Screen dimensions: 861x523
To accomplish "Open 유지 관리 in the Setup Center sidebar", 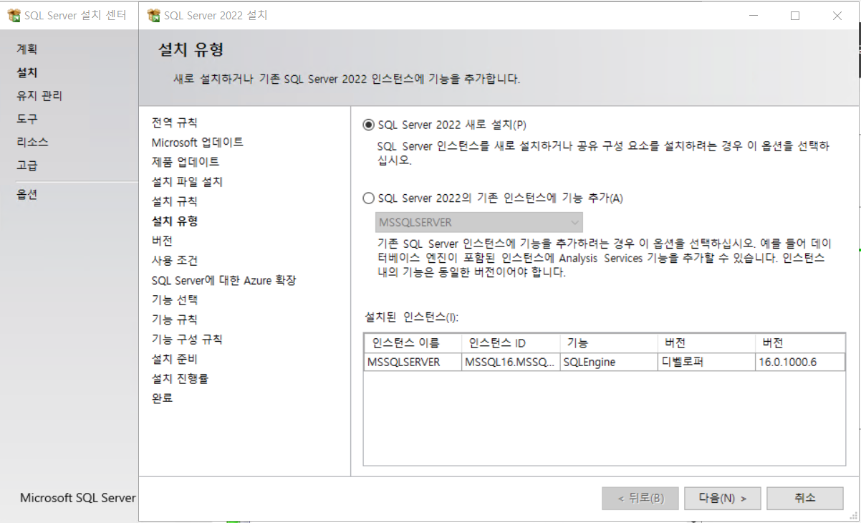I will coord(39,95).
